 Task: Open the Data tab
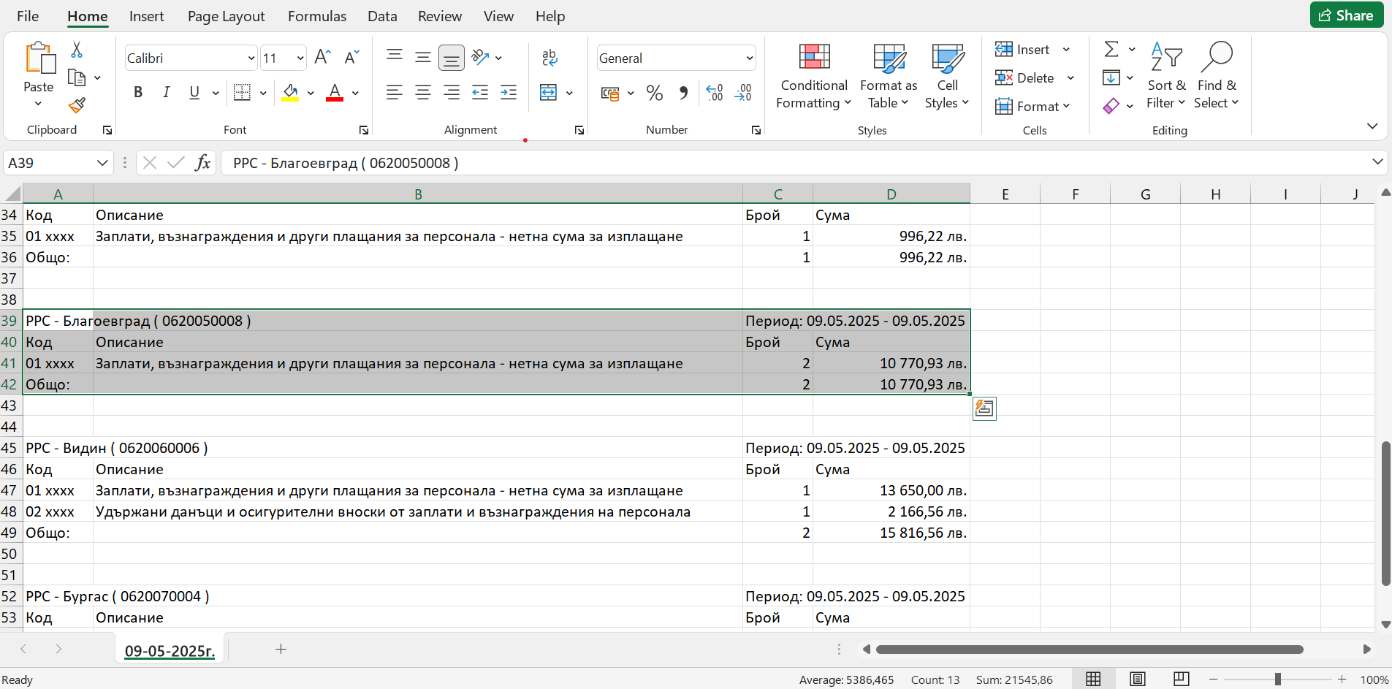(x=382, y=16)
